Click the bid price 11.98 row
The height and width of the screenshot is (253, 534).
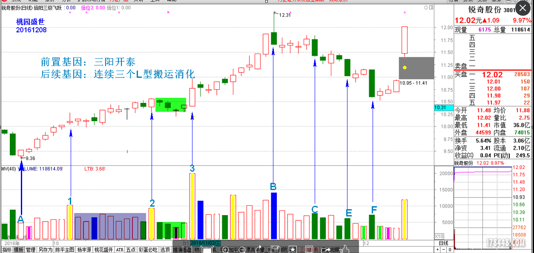[x=492, y=96]
